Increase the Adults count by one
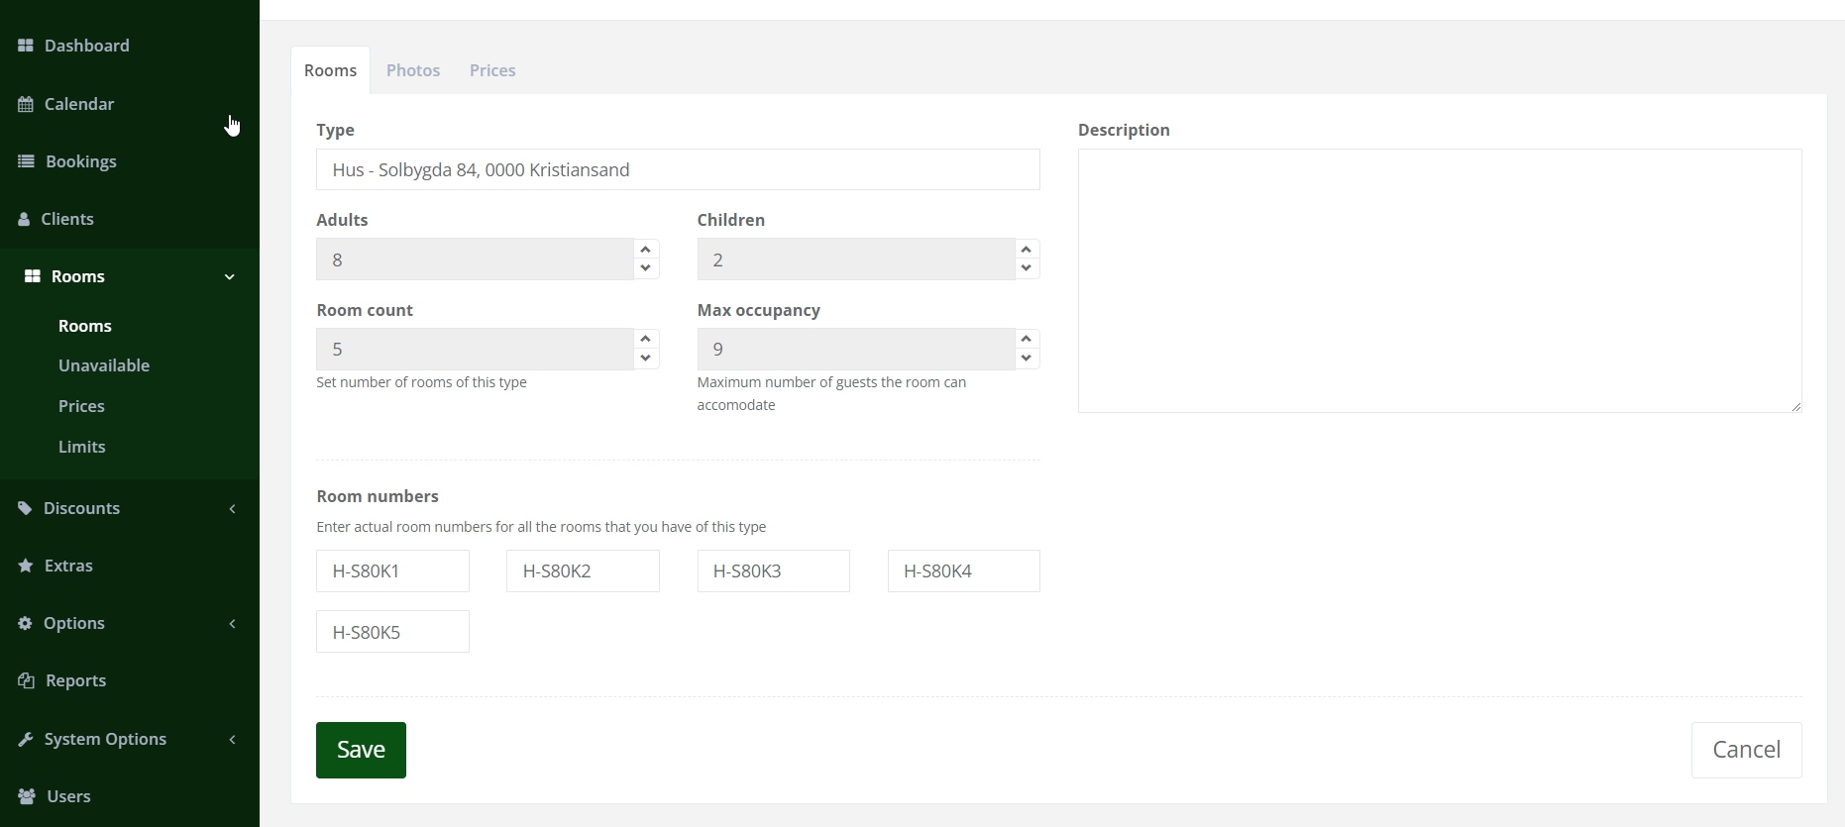The image size is (1845, 827). (646, 250)
